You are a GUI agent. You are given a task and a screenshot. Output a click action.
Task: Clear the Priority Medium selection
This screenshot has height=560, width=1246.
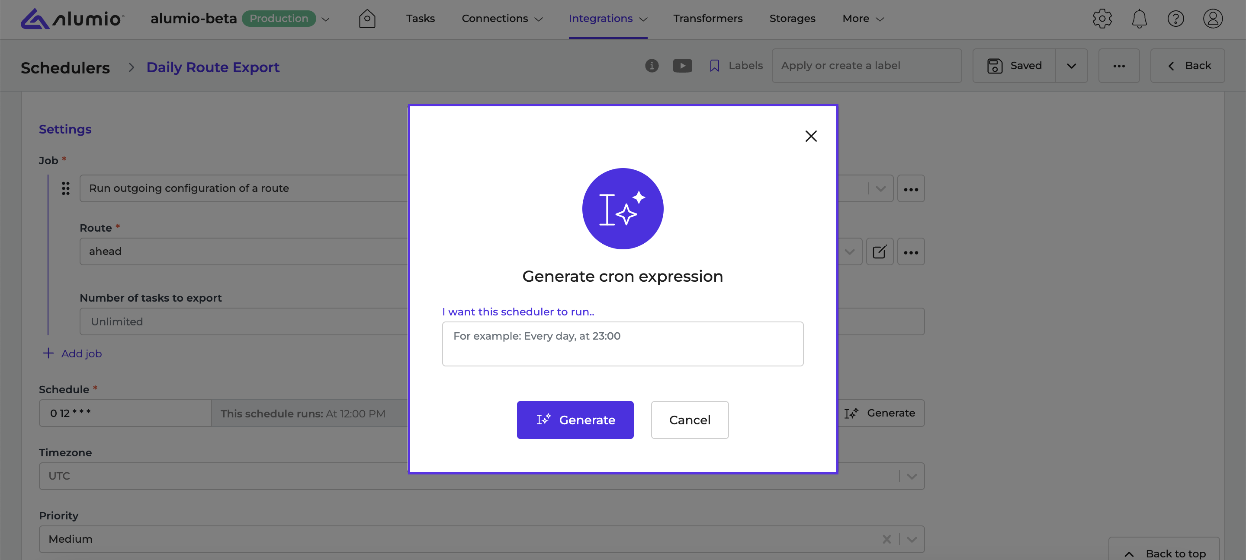point(886,539)
